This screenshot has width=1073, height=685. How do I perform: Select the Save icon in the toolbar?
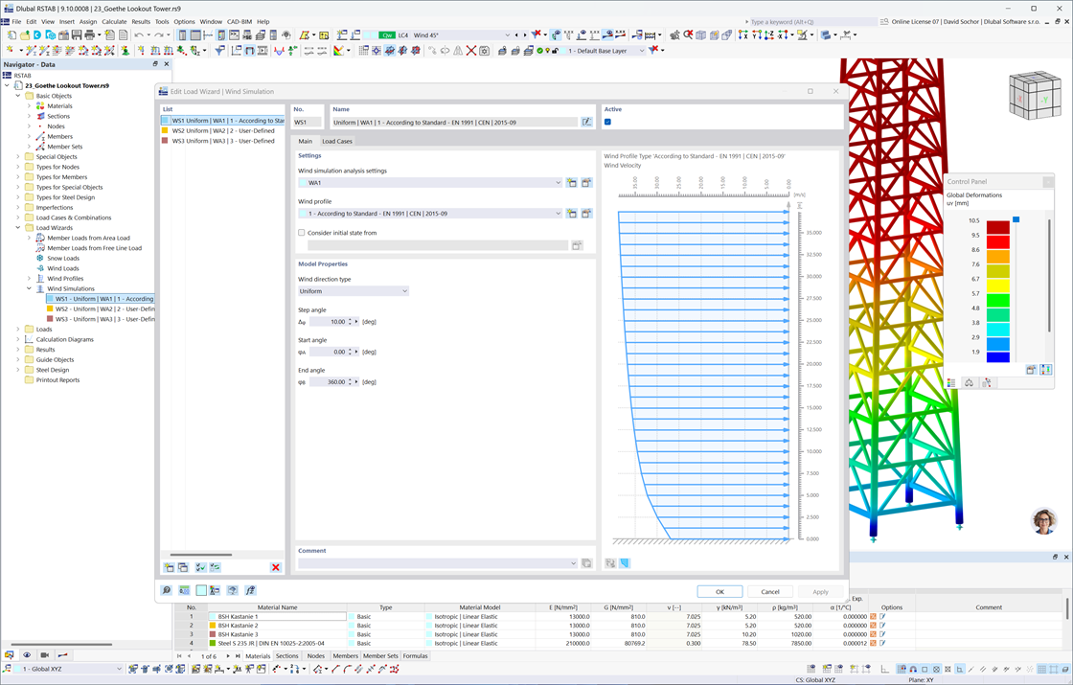75,34
